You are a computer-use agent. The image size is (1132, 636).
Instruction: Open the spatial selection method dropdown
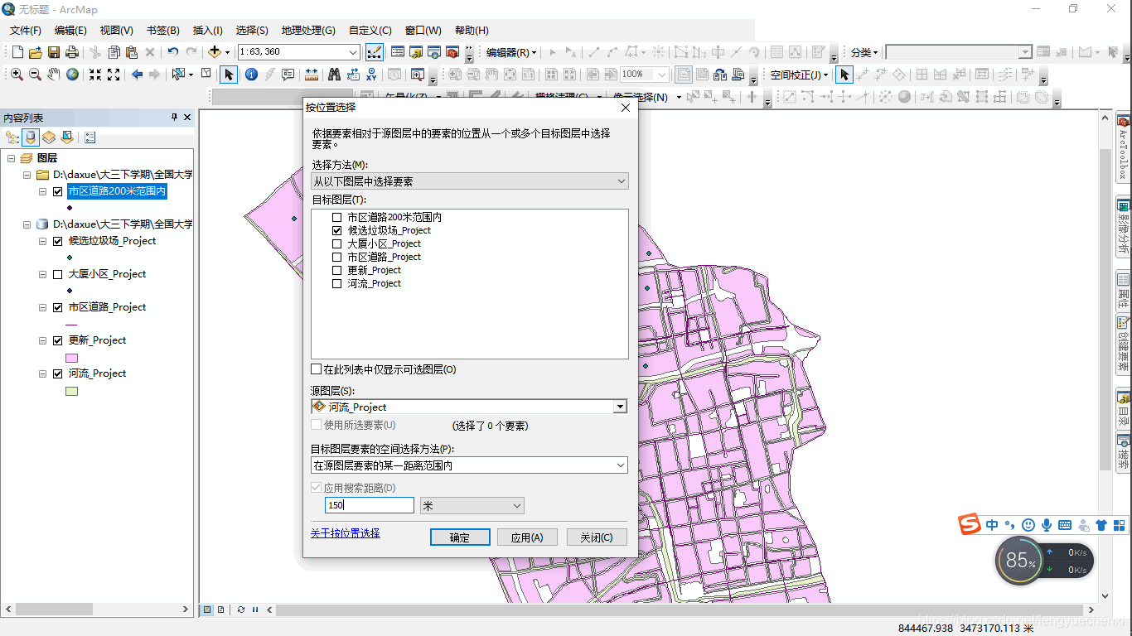pos(469,465)
